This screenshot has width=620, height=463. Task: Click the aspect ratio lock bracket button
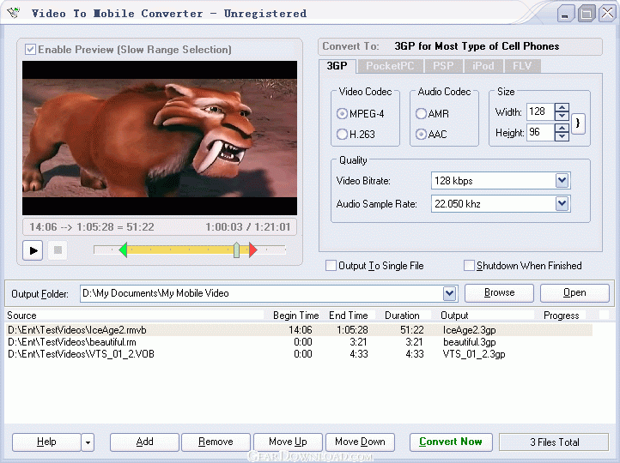(x=578, y=123)
